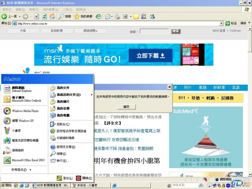Viewport: 252px width, 189px height.
Task: Open My Documents (我的文件) folder
Action: pos(71,88)
